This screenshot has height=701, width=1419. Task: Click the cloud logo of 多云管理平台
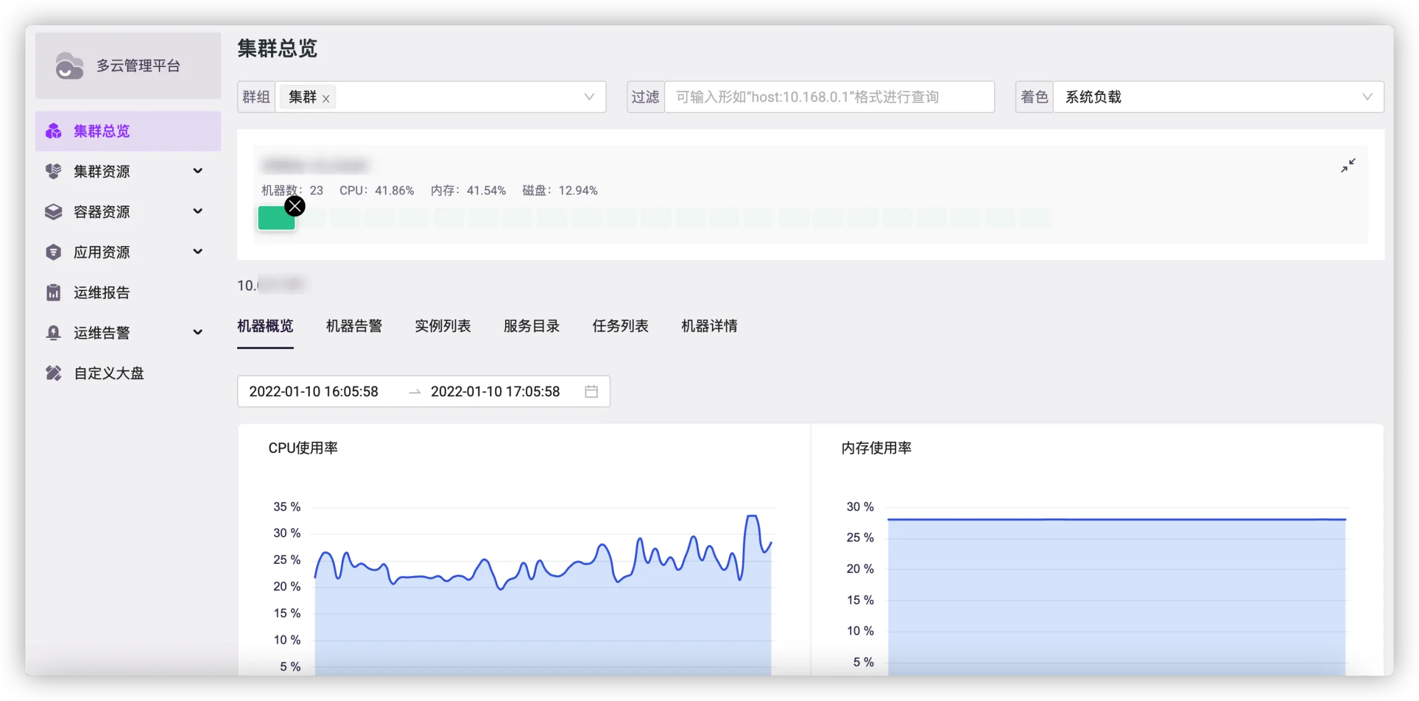(x=69, y=66)
